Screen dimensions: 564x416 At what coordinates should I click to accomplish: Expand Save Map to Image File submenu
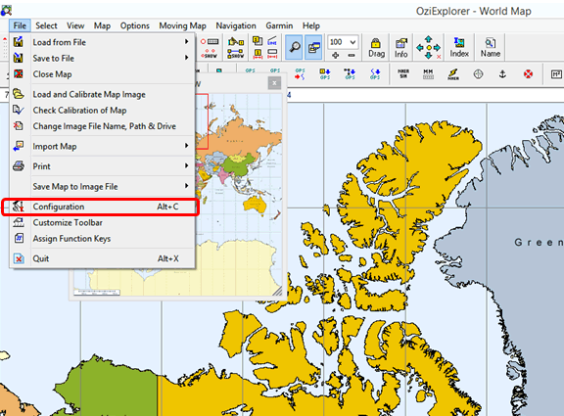[x=103, y=186]
